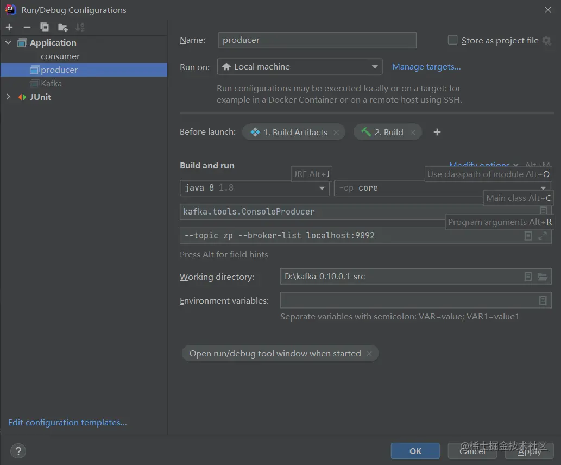Click Edit configuration templates link

coord(67,423)
